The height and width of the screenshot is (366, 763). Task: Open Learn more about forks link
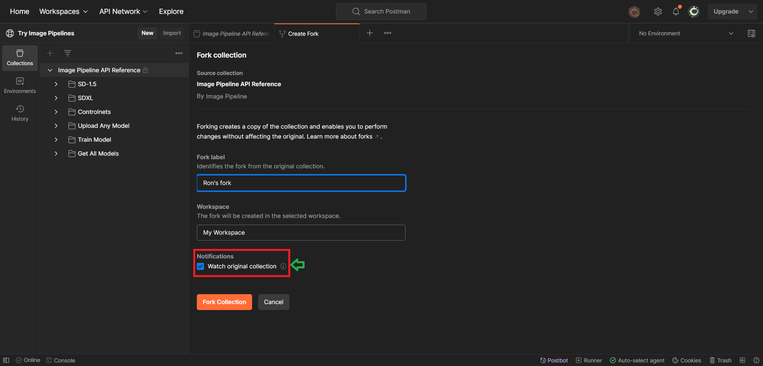(x=343, y=137)
